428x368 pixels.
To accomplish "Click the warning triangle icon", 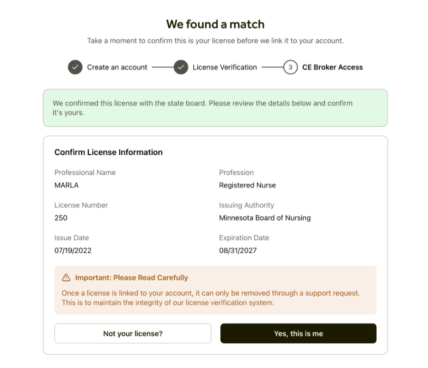I will pyautogui.click(x=66, y=278).
